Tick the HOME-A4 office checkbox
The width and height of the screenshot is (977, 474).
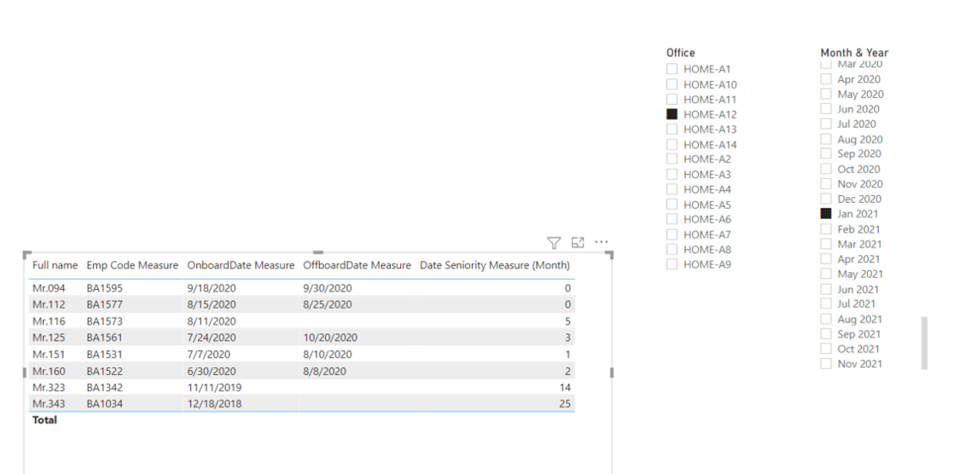coord(672,188)
